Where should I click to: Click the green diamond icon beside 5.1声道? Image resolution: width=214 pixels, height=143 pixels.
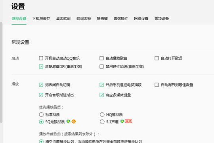[122, 122]
